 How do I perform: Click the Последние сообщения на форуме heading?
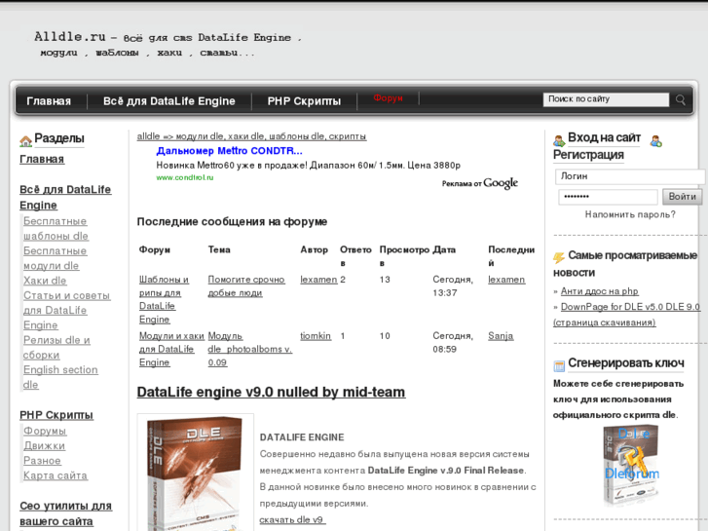232,222
